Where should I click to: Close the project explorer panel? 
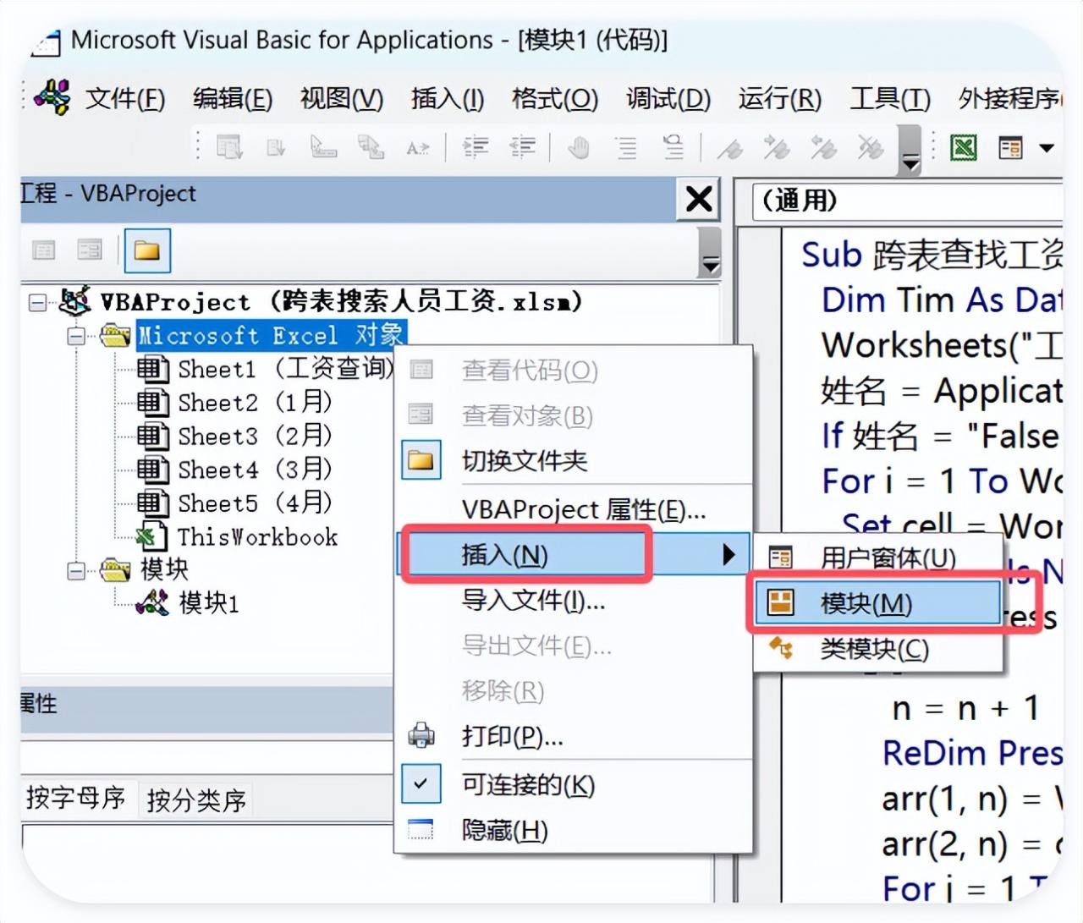click(699, 199)
